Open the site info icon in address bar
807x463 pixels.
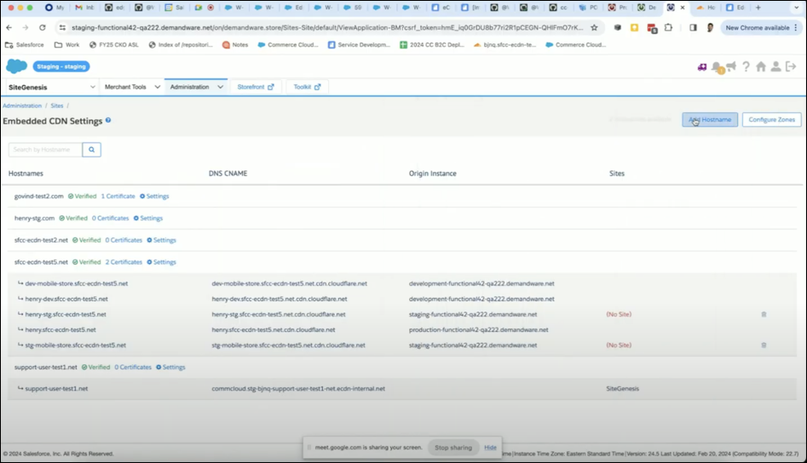[x=62, y=28]
